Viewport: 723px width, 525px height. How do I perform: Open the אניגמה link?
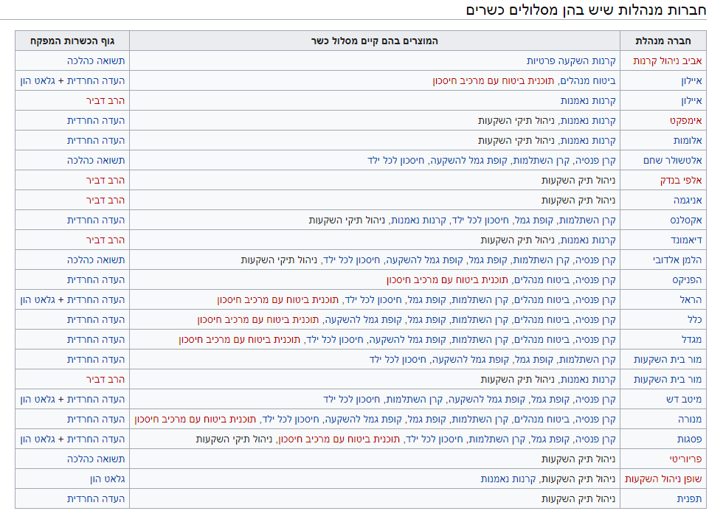[688, 200]
